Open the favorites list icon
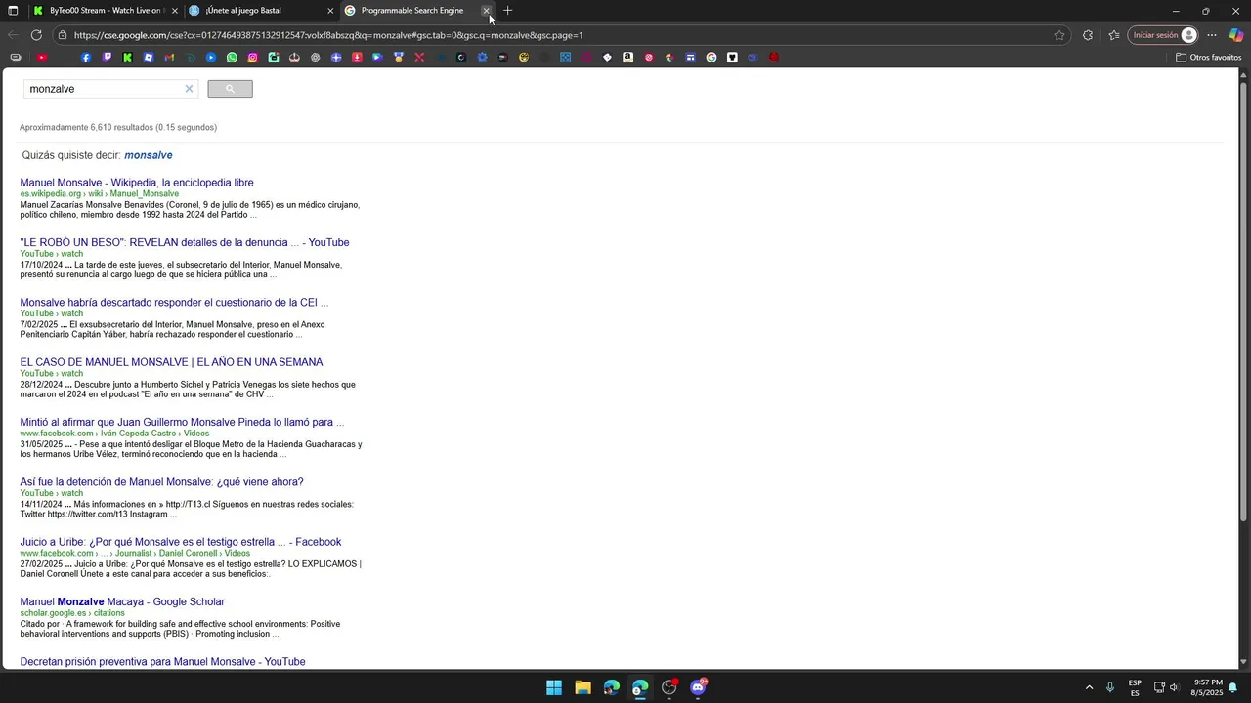Screen dimensions: 1251x703 (x=1114, y=35)
